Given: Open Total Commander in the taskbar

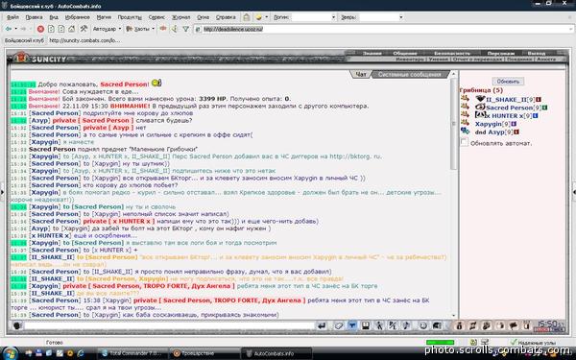Looking at the screenshot, I should point(132,353).
